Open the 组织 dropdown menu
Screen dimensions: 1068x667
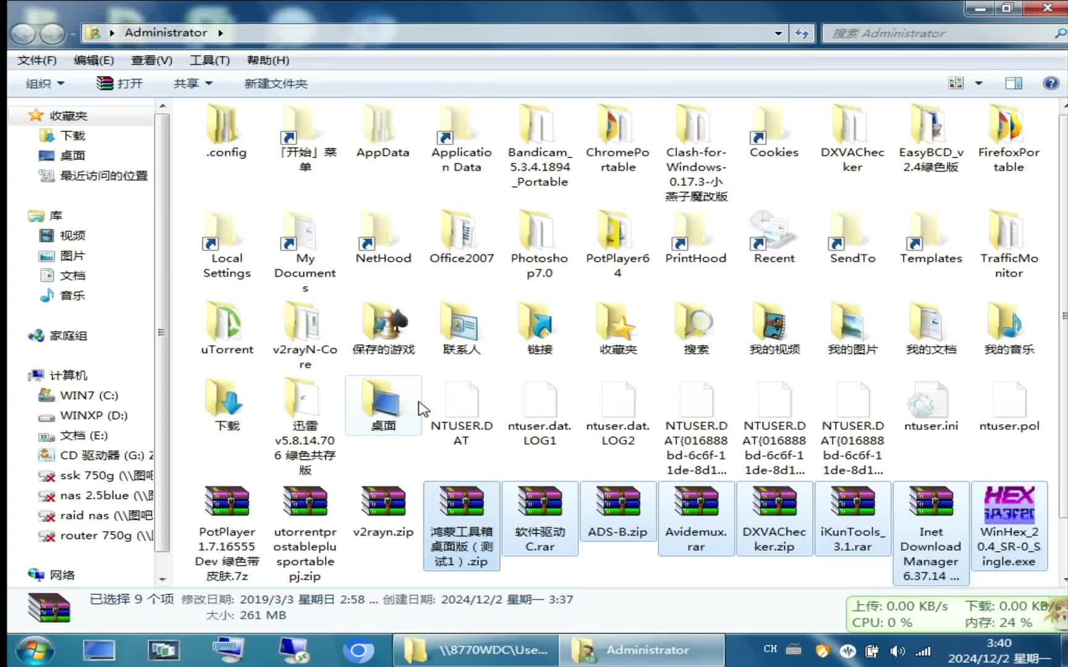pos(43,83)
